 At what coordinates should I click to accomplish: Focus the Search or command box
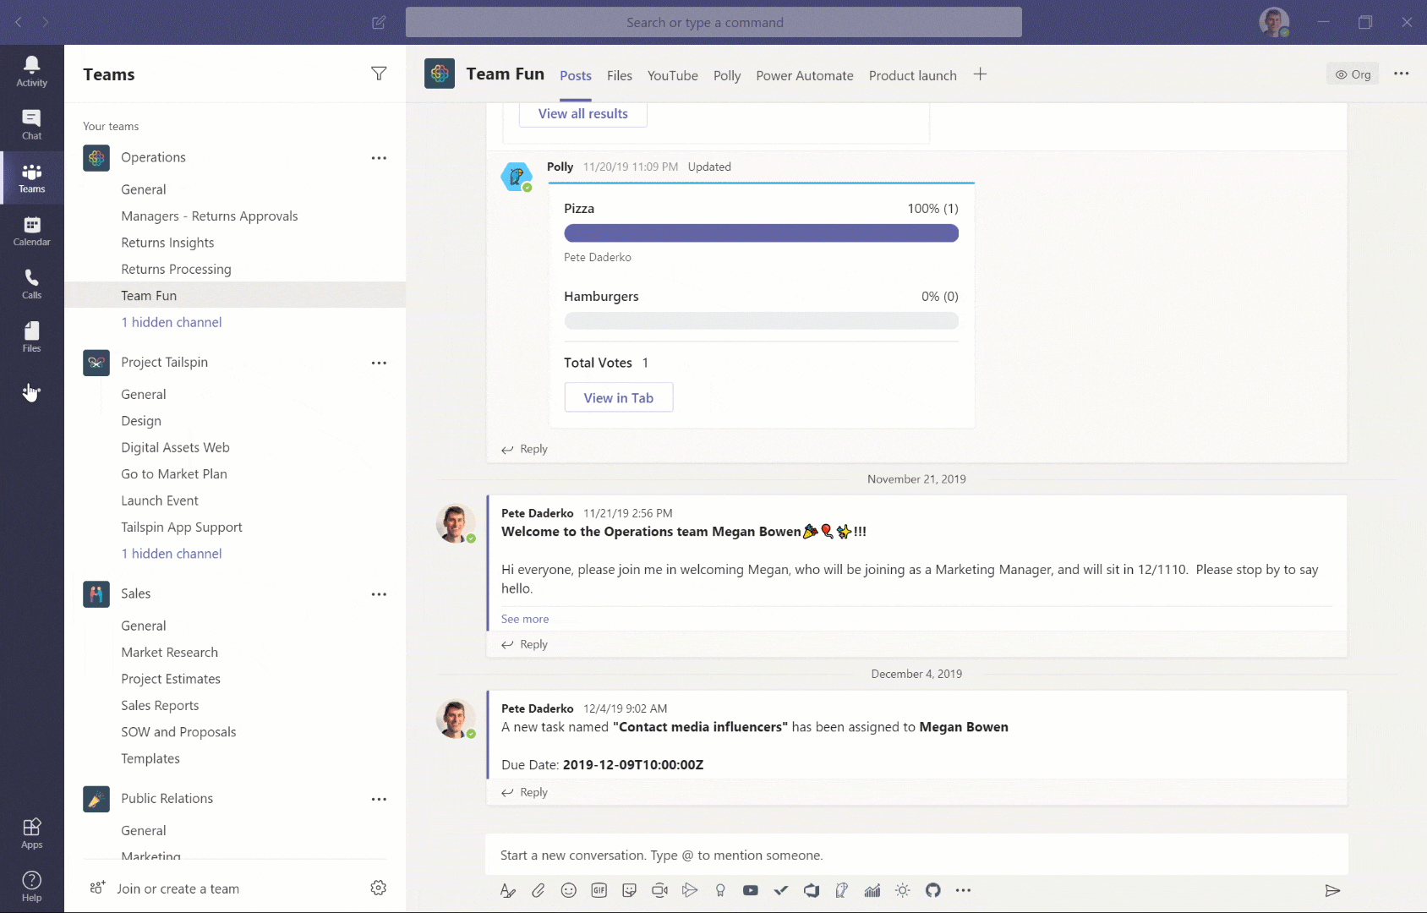[713, 23]
